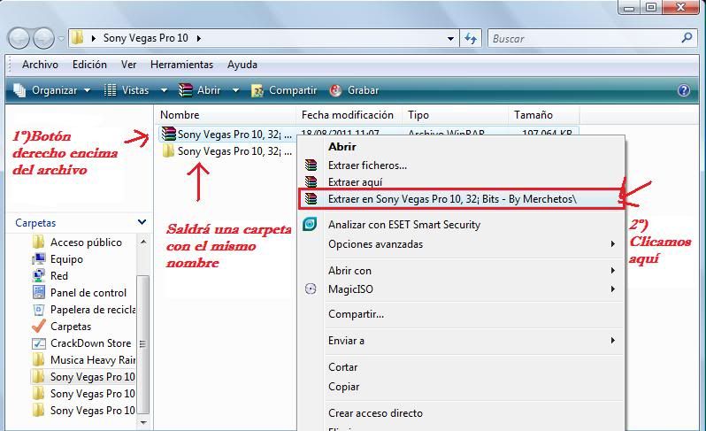The image size is (706, 431).
Task: Expand the Abrir con submenu arrow
Action: [613, 270]
